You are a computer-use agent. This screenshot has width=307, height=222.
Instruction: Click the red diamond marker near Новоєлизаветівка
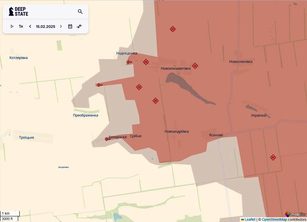click(195, 66)
